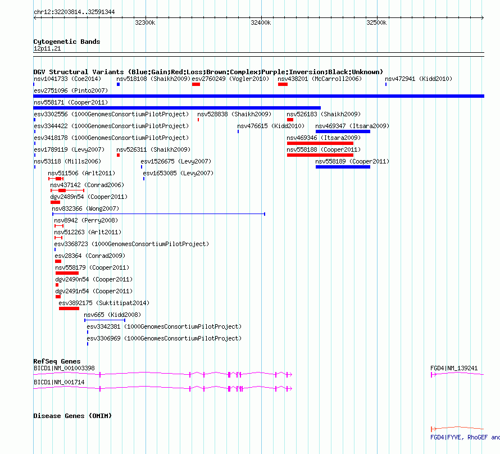Screen dimensions: 500x454
Task: Open nsv8942 (Perry2008) label
Action: pyautogui.click(x=86, y=220)
